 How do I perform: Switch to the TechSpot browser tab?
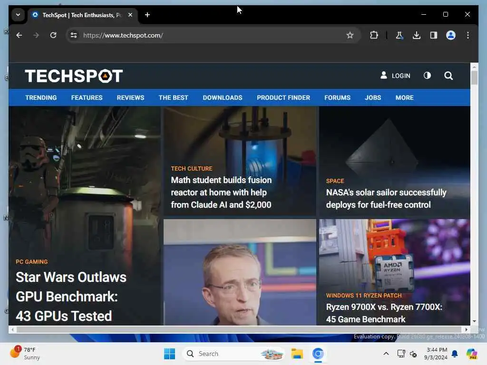click(x=82, y=15)
